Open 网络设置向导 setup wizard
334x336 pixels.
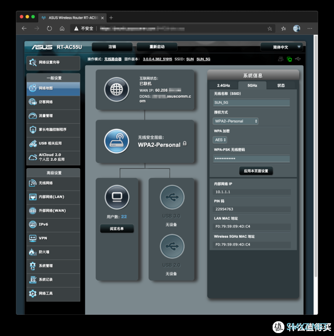coord(54,62)
